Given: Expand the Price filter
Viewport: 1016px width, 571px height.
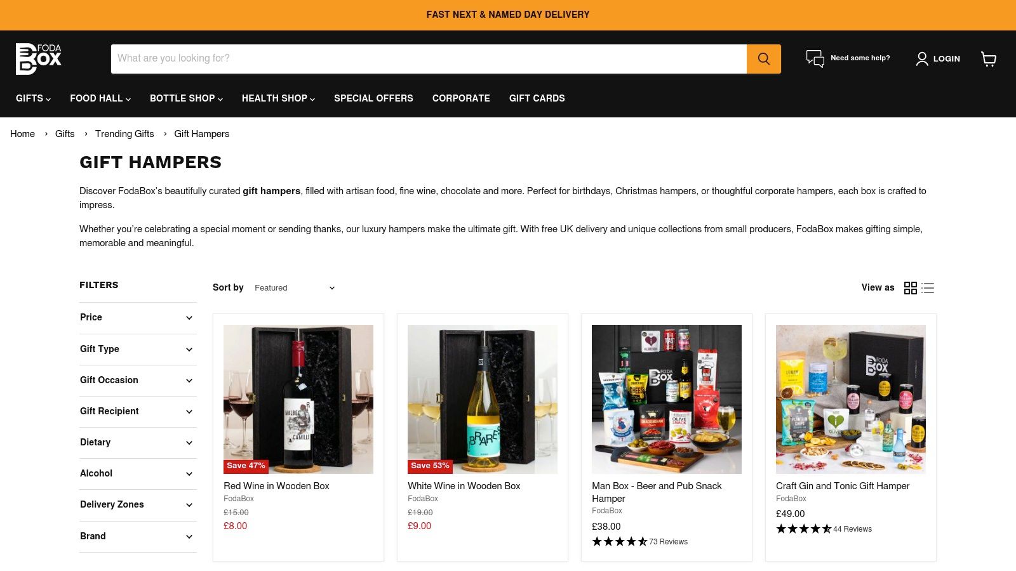Looking at the screenshot, I should [138, 318].
